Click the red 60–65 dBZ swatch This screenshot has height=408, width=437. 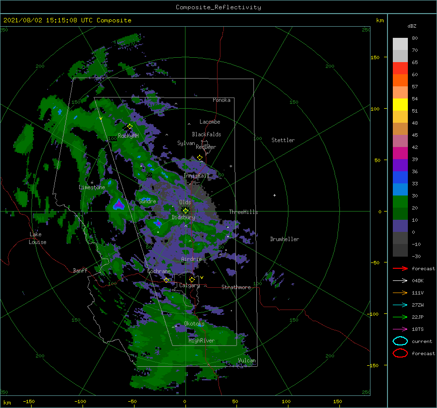click(400, 68)
